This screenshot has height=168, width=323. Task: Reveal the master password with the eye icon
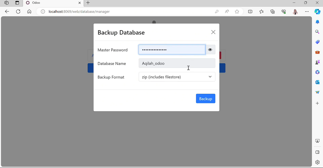point(210,49)
